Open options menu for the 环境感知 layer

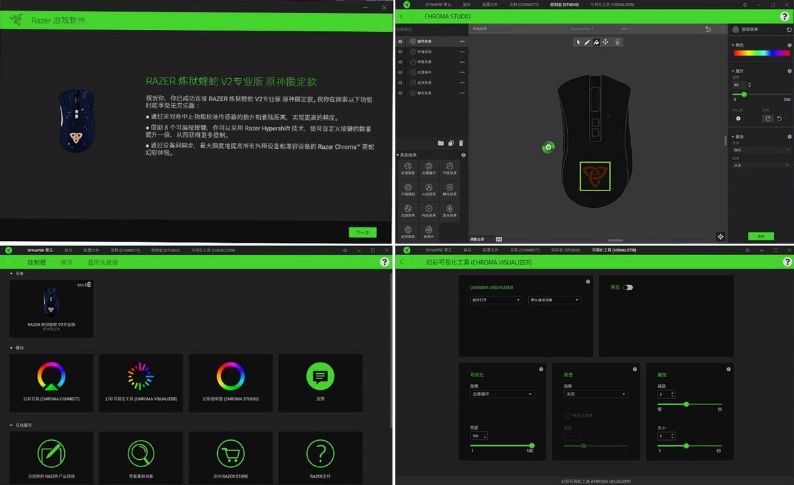click(x=462, y=52)
